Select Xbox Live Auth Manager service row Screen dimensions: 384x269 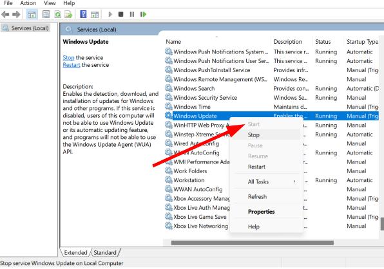pyautogui.click(x=271, y=208)
